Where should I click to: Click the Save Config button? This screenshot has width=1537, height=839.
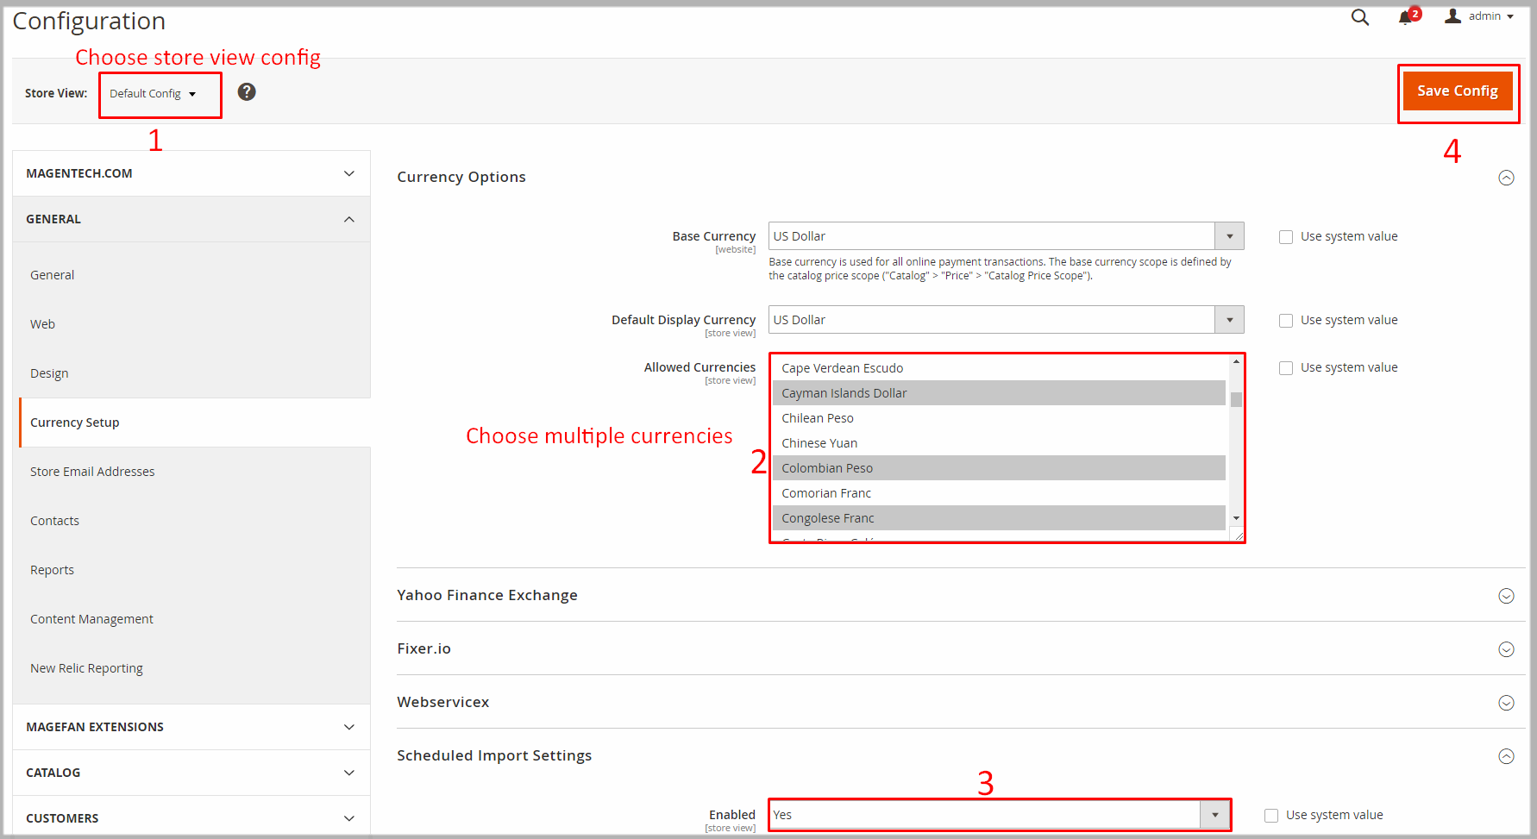(1457, 91)
